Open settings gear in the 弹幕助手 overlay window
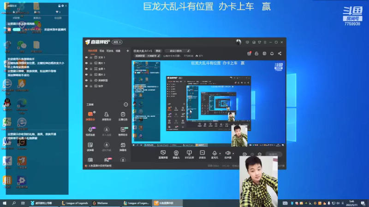 point(63,6)
